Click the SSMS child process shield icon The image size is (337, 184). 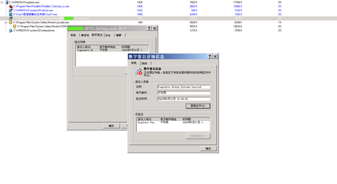pos(15,26)
